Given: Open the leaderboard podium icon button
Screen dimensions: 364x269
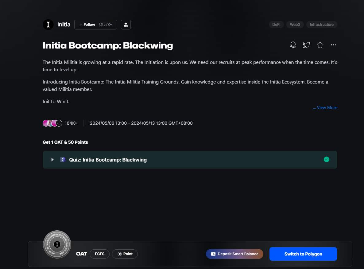Looking at the screenshot, I should click(126, 25).
